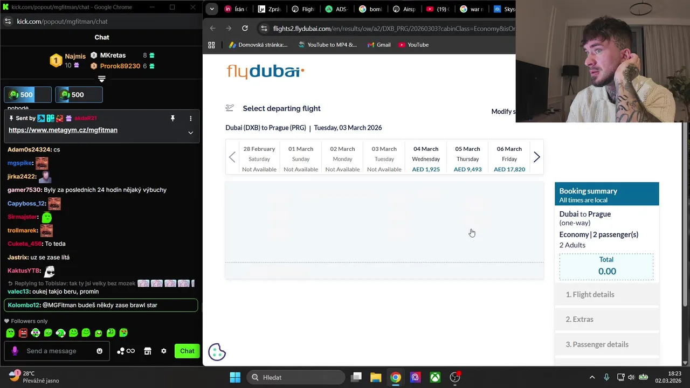This screenshot has width=690, height=388.
Task: View site information in Kick chat window
Action: coord(8,22)
